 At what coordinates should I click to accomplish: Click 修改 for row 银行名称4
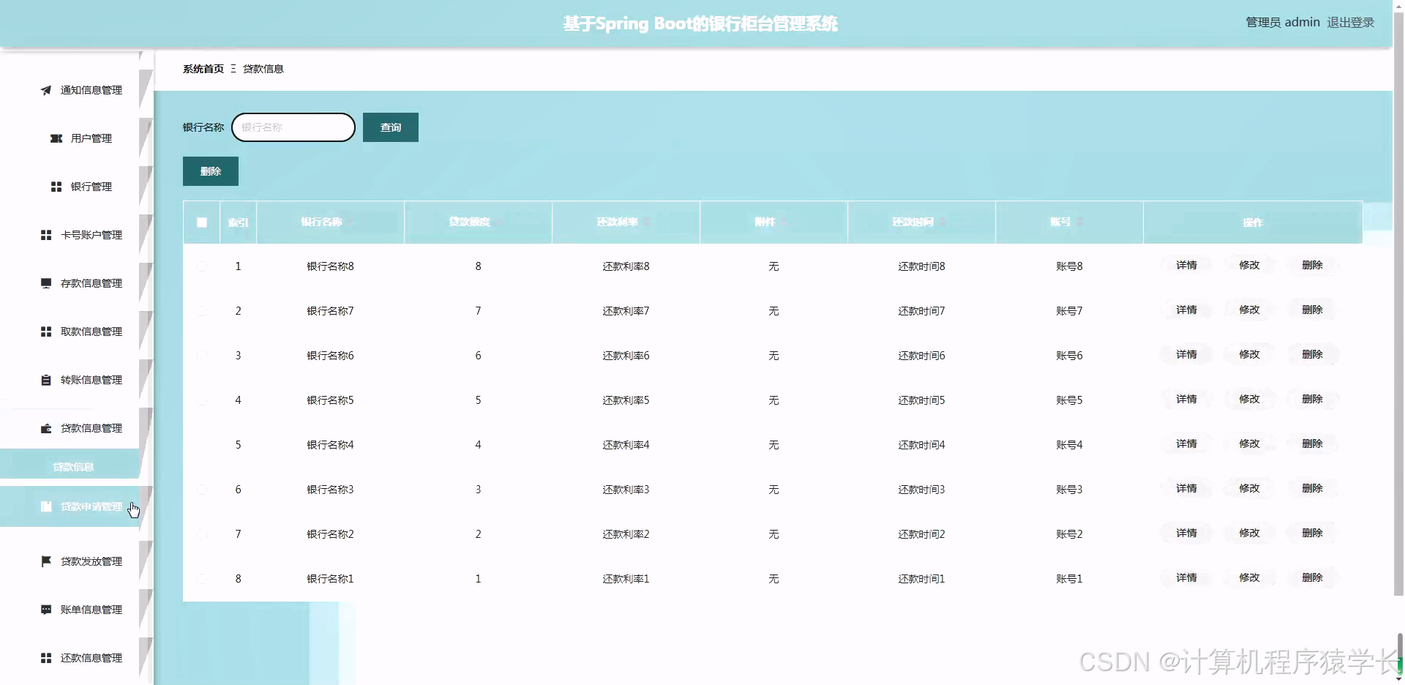tap(1249, 443)
